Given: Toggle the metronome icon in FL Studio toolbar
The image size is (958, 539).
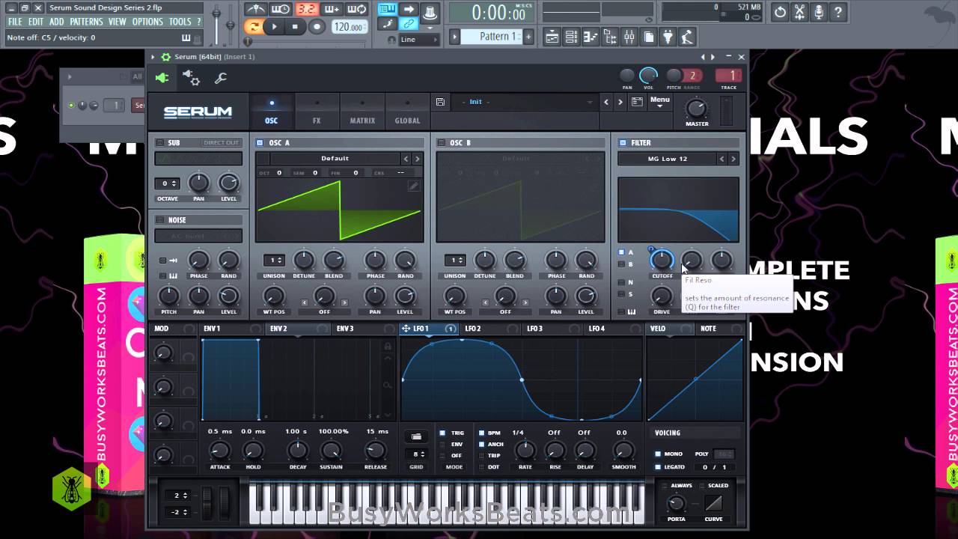Looking at the screenshot, I should pos(256,10).
